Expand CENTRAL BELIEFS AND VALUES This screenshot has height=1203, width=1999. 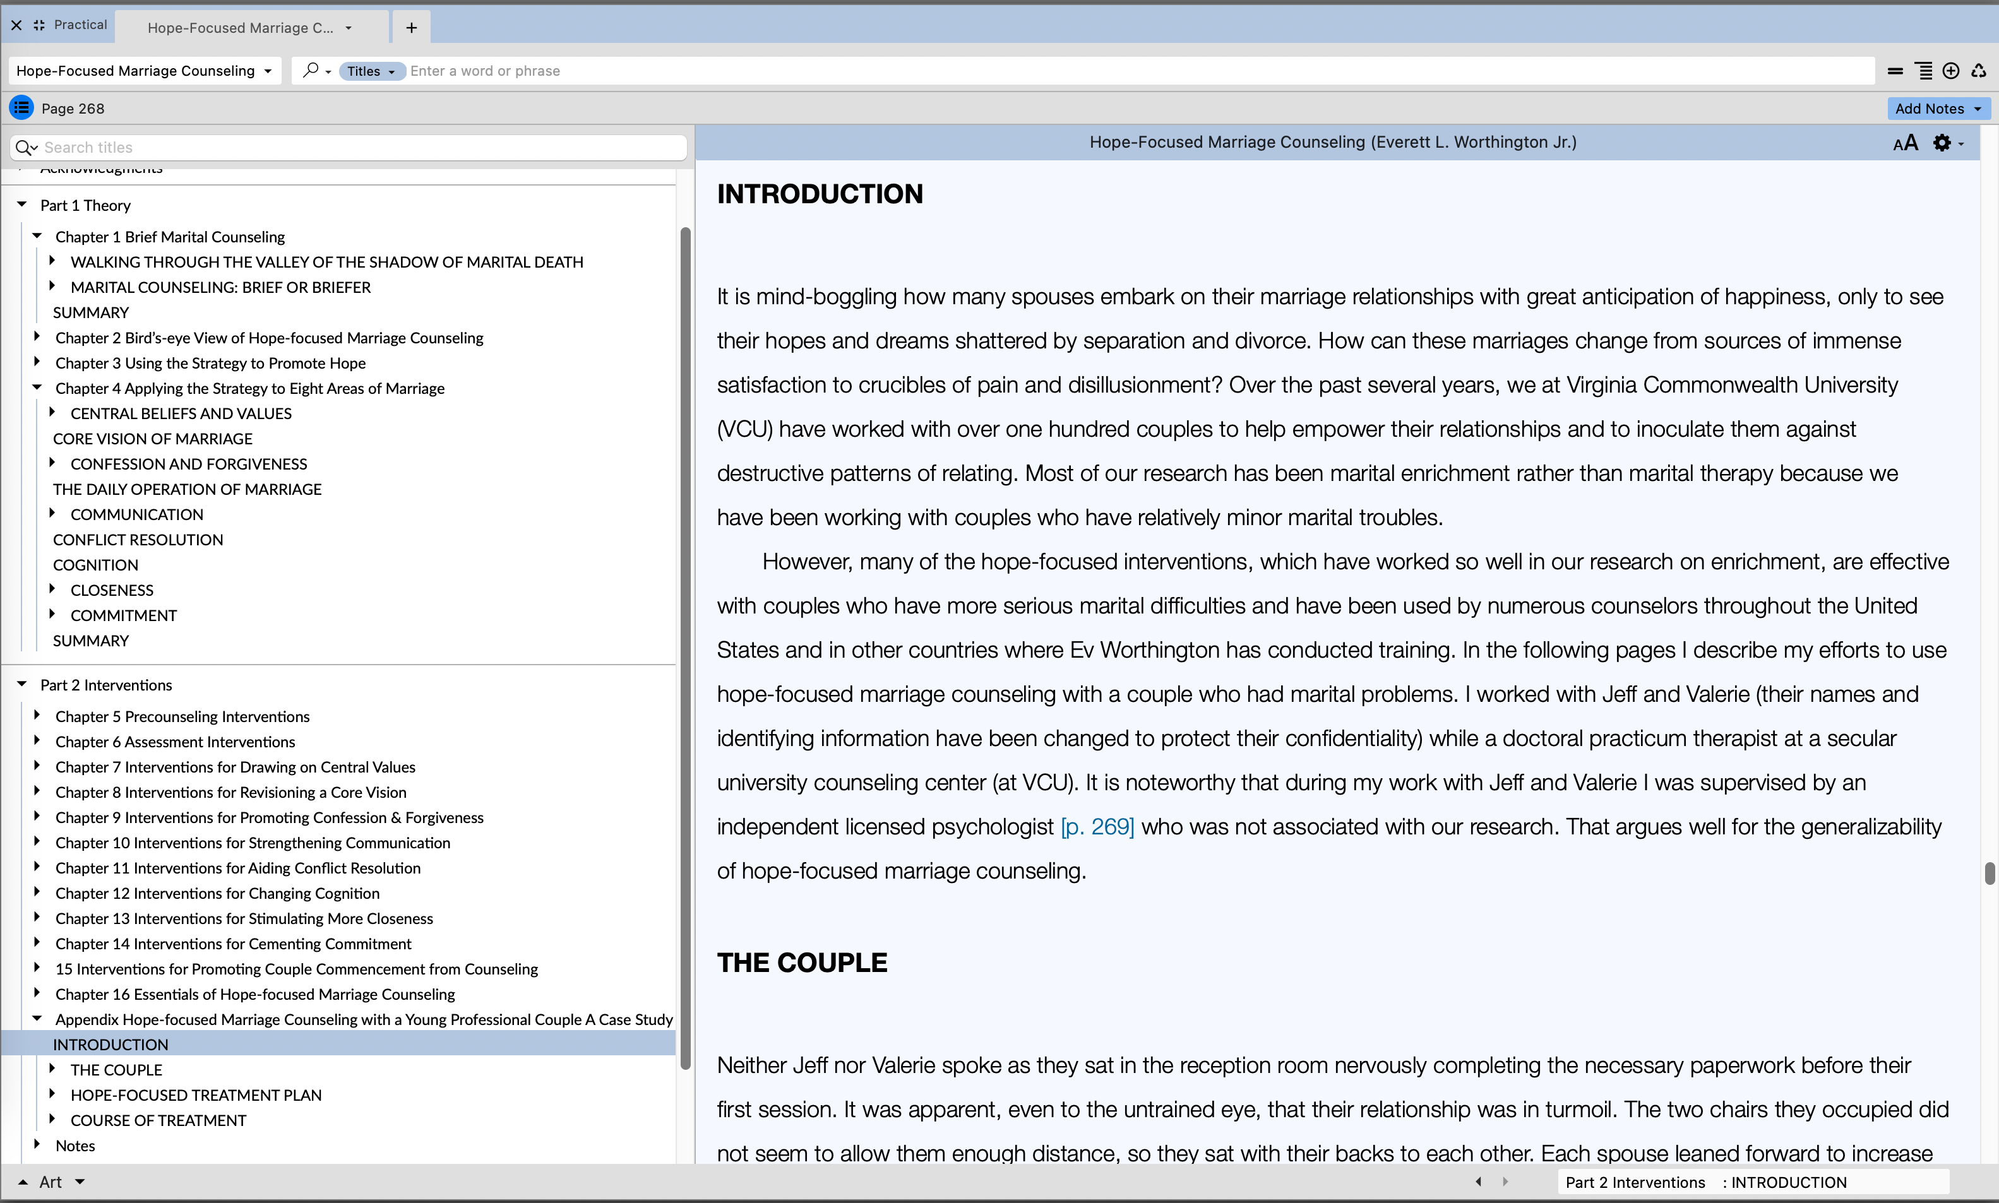pyautogui.click(x=52, y=413)
